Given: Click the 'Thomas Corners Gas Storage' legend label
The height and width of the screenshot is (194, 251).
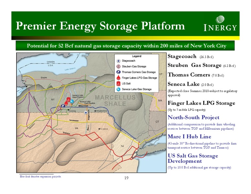Looking at the screenshot, I should point(139,72).
